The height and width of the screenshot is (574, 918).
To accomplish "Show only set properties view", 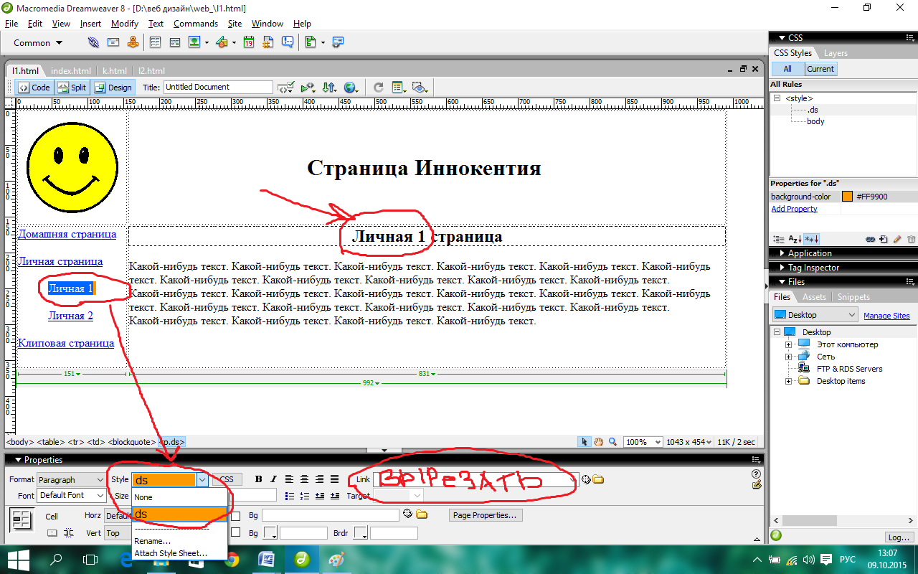I will click(812, 239).
